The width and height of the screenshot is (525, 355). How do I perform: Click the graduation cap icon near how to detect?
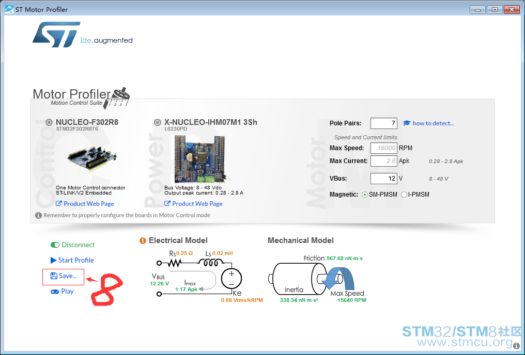pos(407,123)
